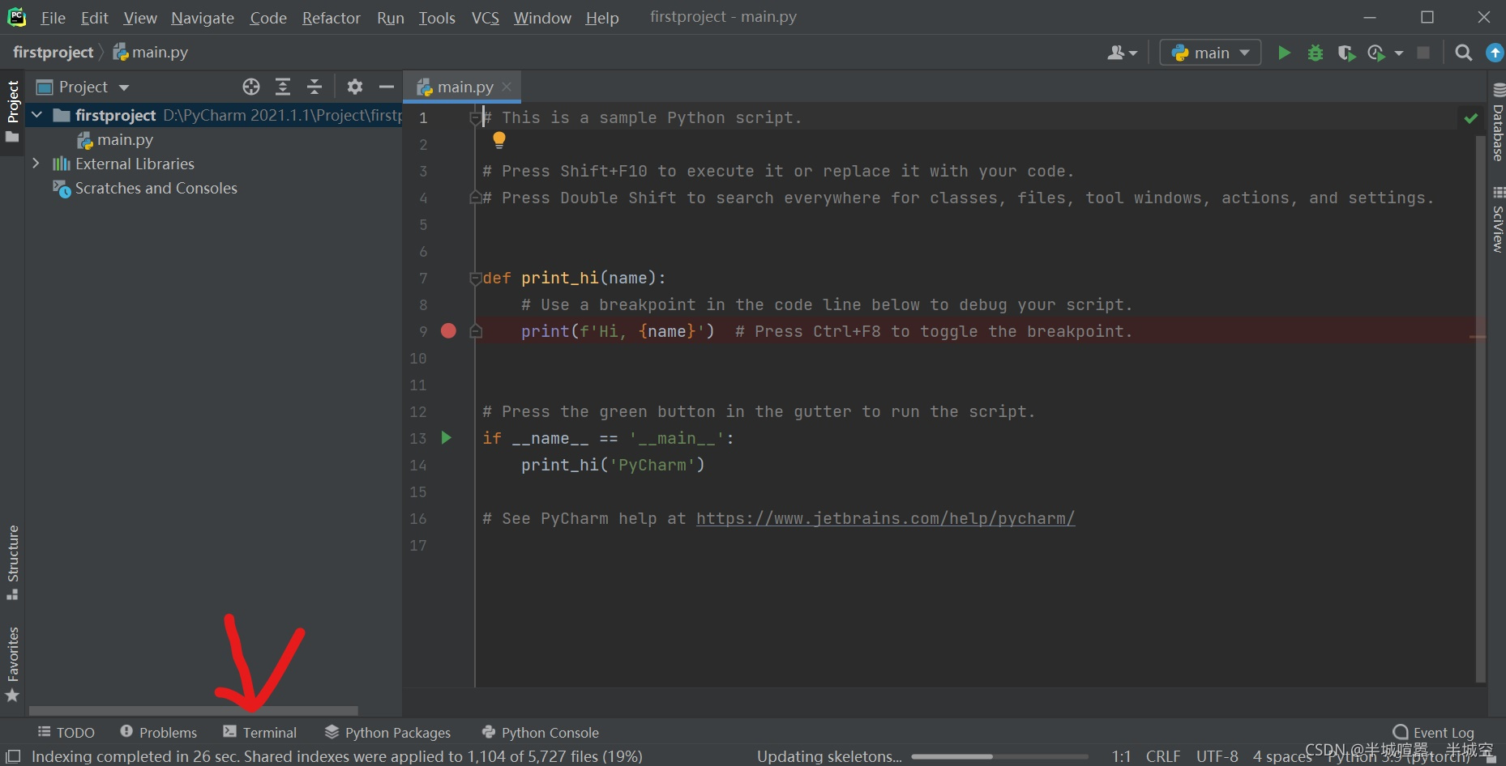Toggle the Structure side tool window
The width and height of the screenshot is (1506, 766).
[12, 562]
